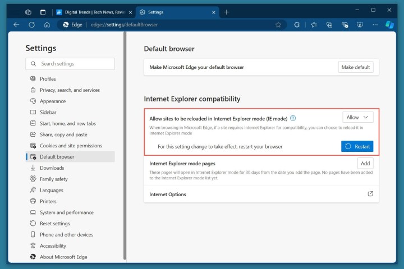Add an Internet Explorer mode page
The height and width of the screenshot is (269, 404).
pyautogui.click(x=365, y=163)
